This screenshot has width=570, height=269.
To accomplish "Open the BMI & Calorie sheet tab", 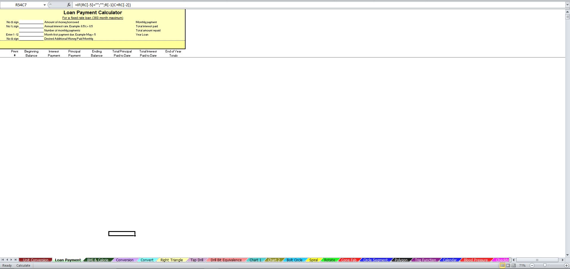I will [98, 260].
